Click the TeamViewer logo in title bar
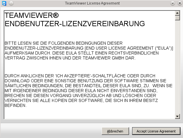Screen dimensions: 183x138 (4, 3)
